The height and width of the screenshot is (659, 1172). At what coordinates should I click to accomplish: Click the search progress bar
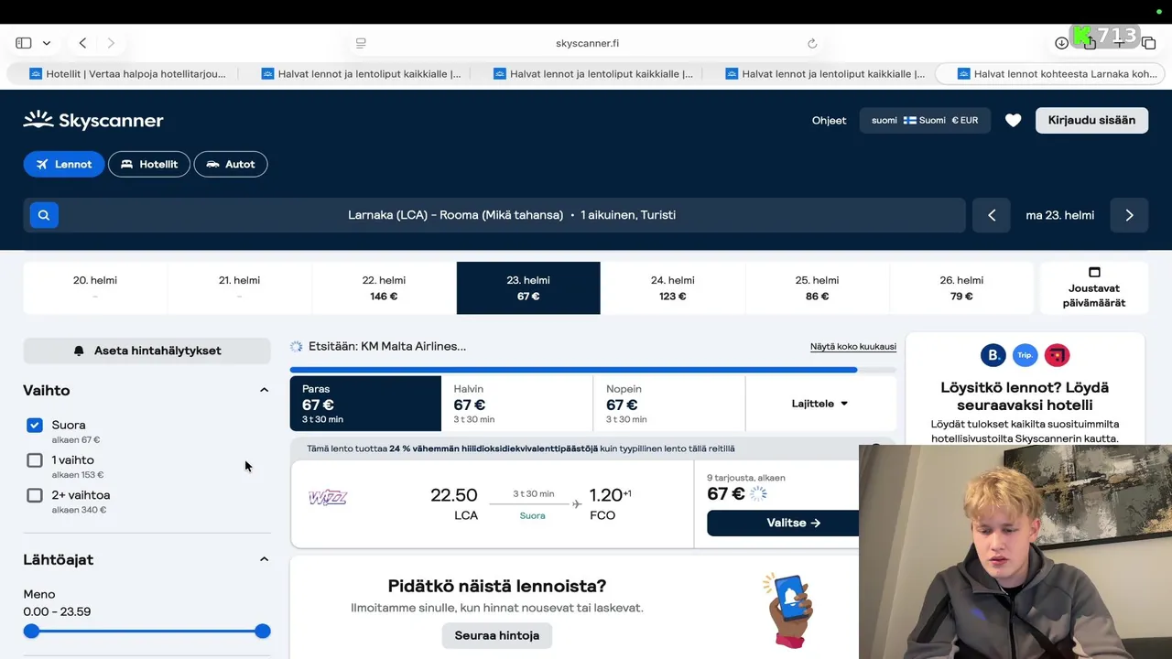click(593, 370)
